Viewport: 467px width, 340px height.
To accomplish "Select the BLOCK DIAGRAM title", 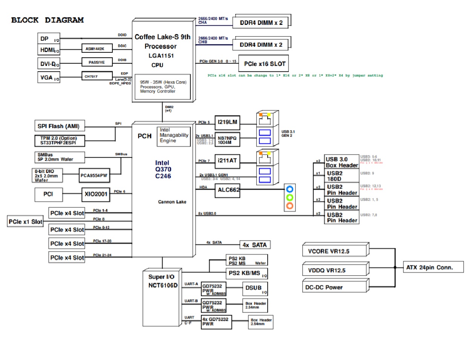I will pyautogui.click(x=47, y=20).
